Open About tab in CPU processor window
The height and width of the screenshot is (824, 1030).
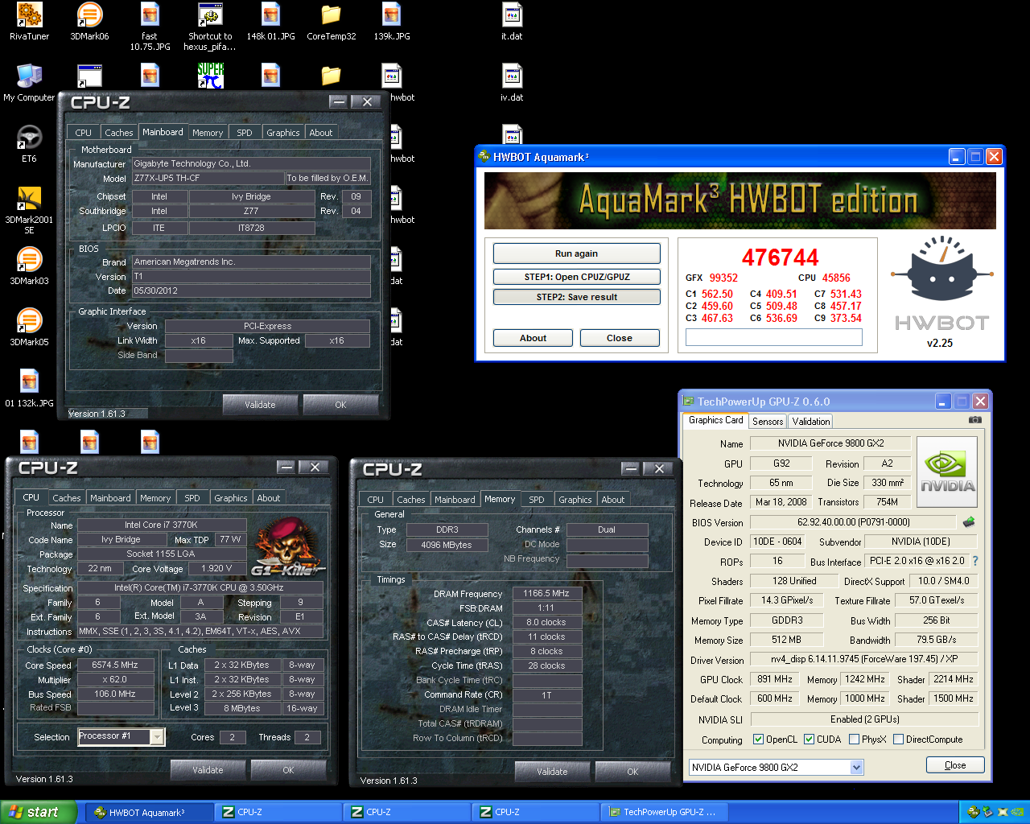269,498
